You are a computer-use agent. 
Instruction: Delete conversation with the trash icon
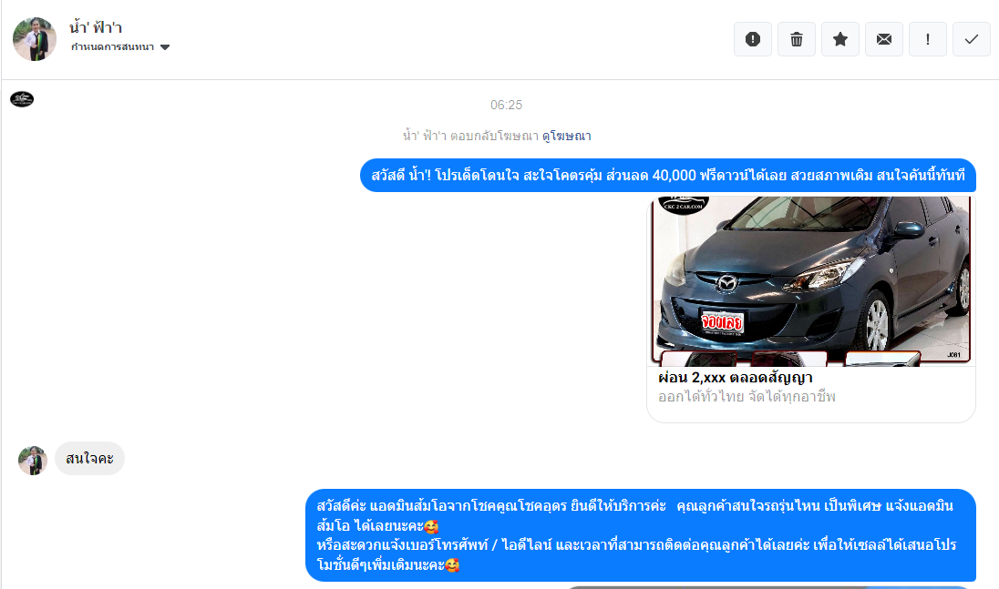pos(797,39)
